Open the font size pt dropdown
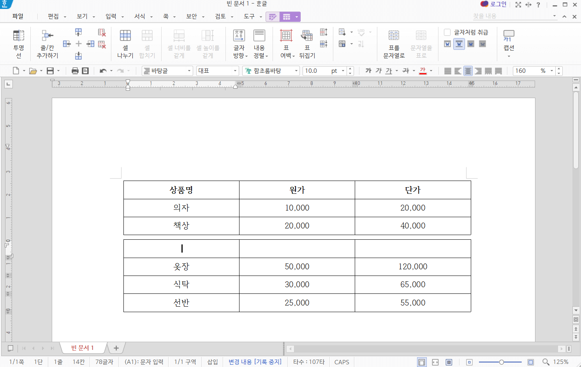This screenshot has width=581, height=367. [343, 71]
